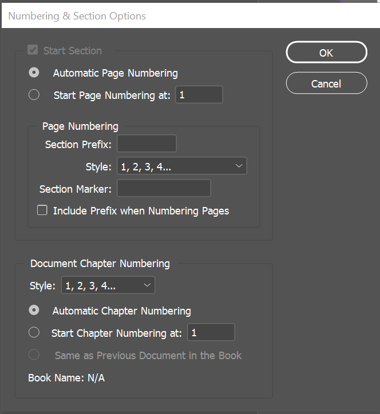Open the Document Chapter Numbering Style dropdown

108,285
